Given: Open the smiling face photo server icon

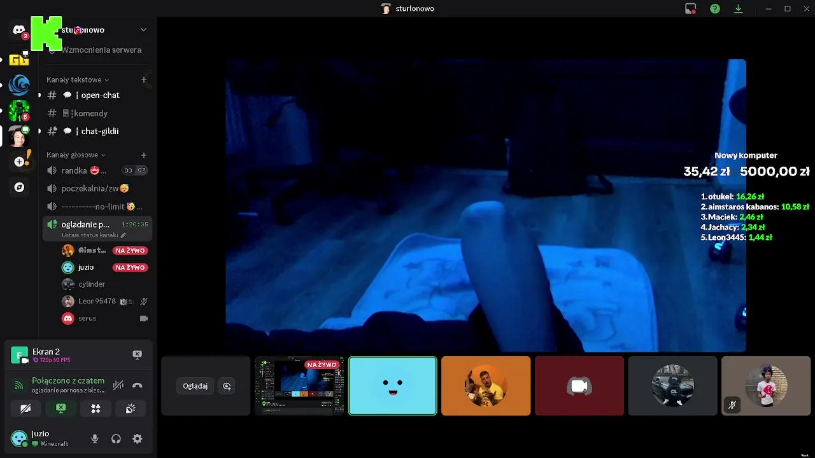Looking at the screenshot, I should click(19, 136).
